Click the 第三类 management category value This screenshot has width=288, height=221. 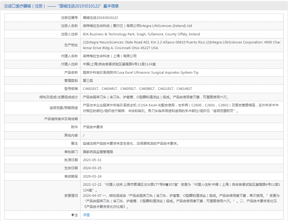[x=88, y=81]
